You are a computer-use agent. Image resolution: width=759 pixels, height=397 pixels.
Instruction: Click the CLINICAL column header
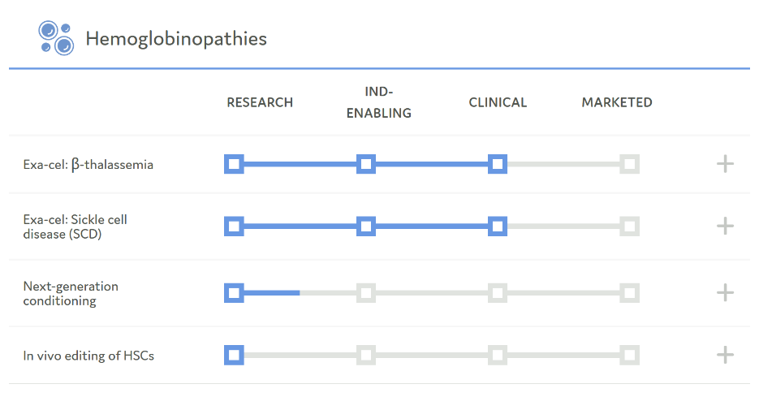click(498, 102)
